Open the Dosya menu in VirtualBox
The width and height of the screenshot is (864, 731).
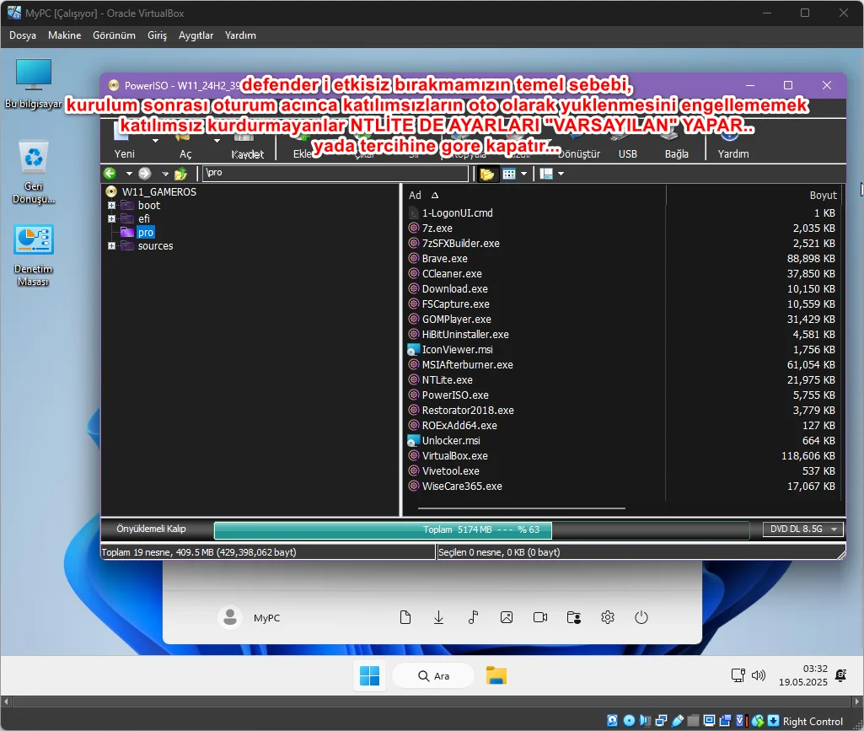(x=23, y=35)
